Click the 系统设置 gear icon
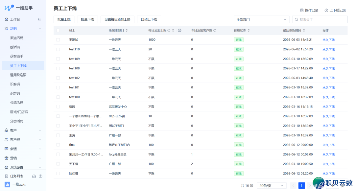Screen dimensions: 355x191 point(6,167)
